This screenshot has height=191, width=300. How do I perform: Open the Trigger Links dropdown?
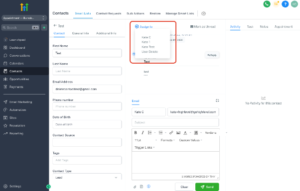(x=145, y=147)
